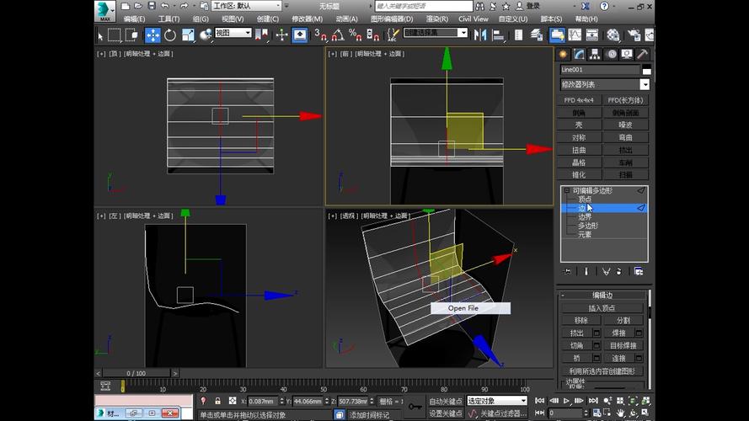Click the 插入顶点 button
The width and height of the screenshot is (749, 421).
[602, 308]
